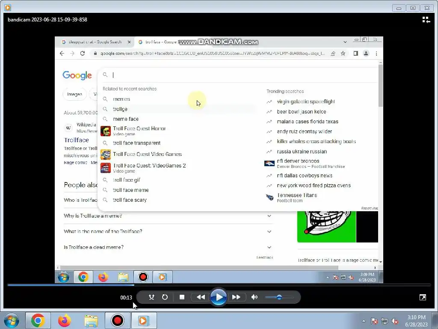Select the Images filter chip

pos(74,94)
